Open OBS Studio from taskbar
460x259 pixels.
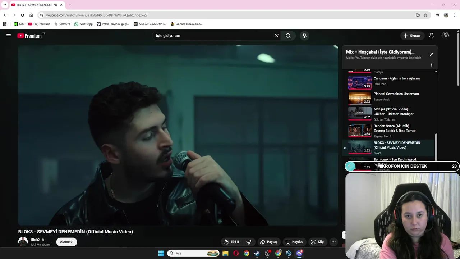point(267,253)
